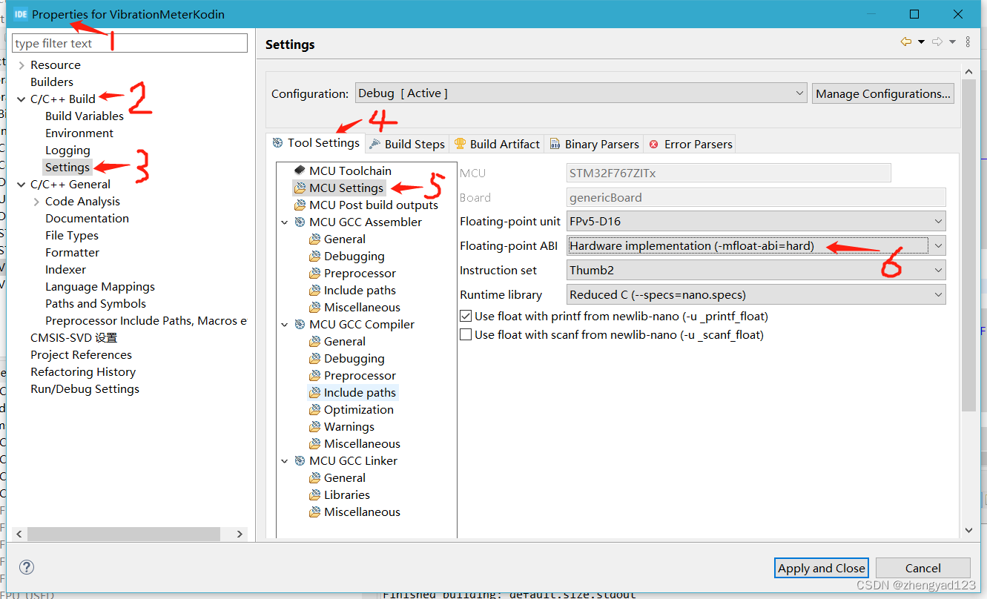This screenshot has width=987, height=599.
Task: Enable float with scanf from newlib-nano
Action: [x=466, y=334]
